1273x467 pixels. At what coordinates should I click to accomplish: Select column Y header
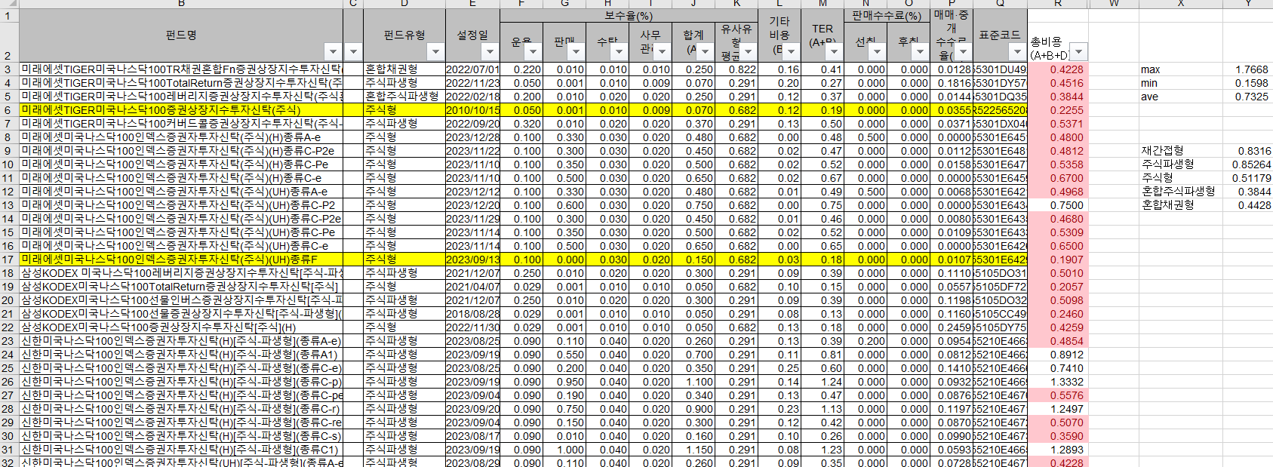1247,4
